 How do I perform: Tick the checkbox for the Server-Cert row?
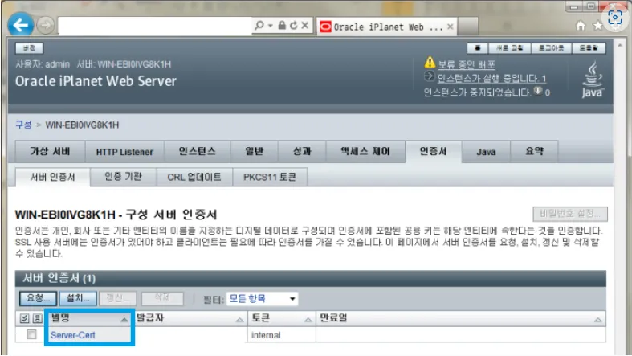coord(31,334)
